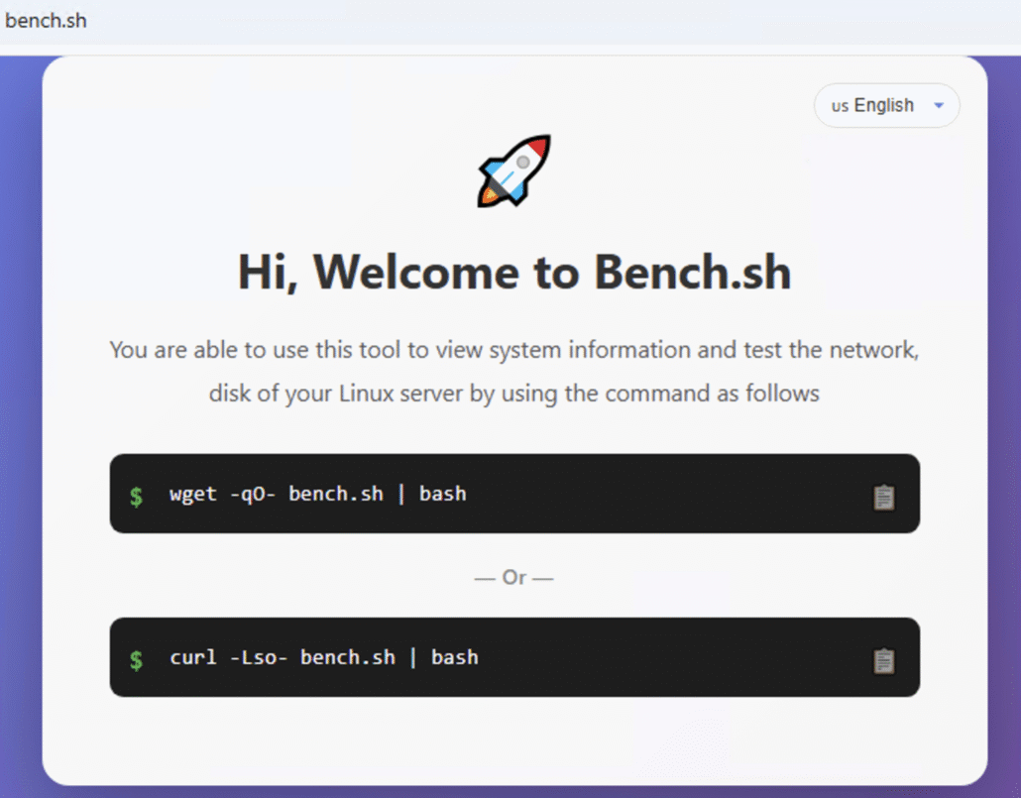This screenshot has width=1021, height=798.
Task: Click the blue language dropdown arrow
Action: point(939,105)
